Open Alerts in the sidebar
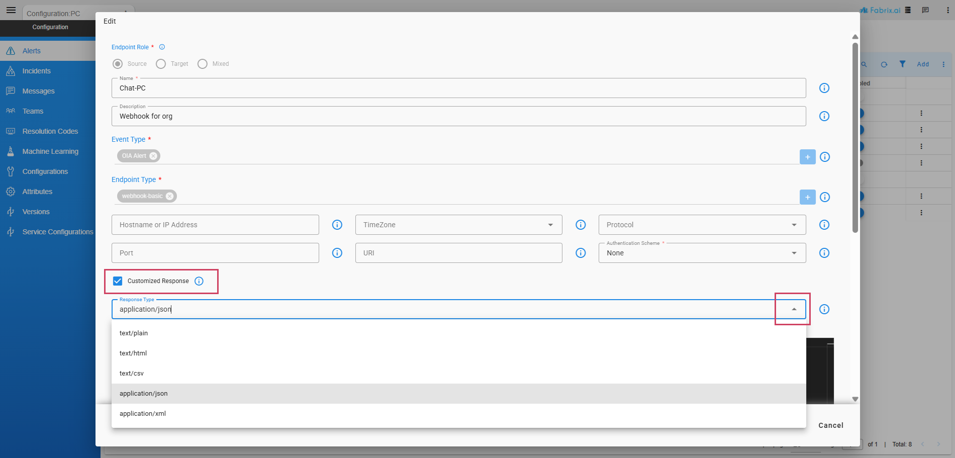Image resolution: width=955 pixels, height=458 pixels. click(x=48, y=51)
